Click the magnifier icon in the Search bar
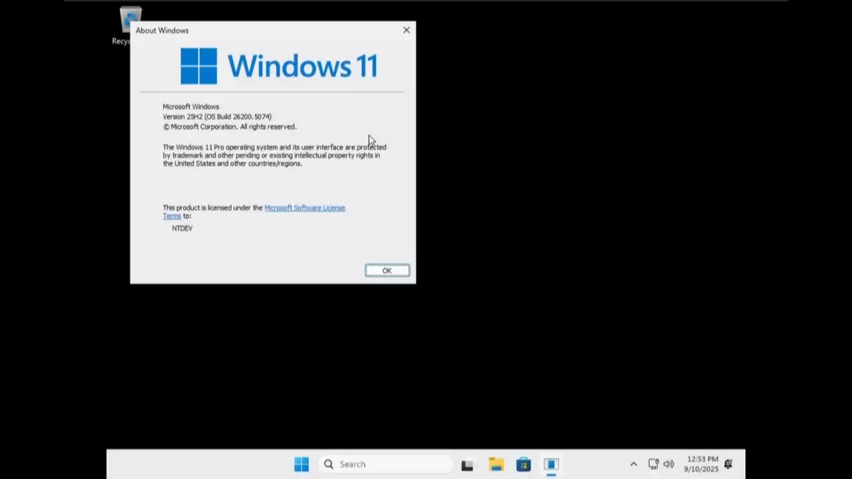The width and height of the screenshot is (852, 479). (328, 464)
